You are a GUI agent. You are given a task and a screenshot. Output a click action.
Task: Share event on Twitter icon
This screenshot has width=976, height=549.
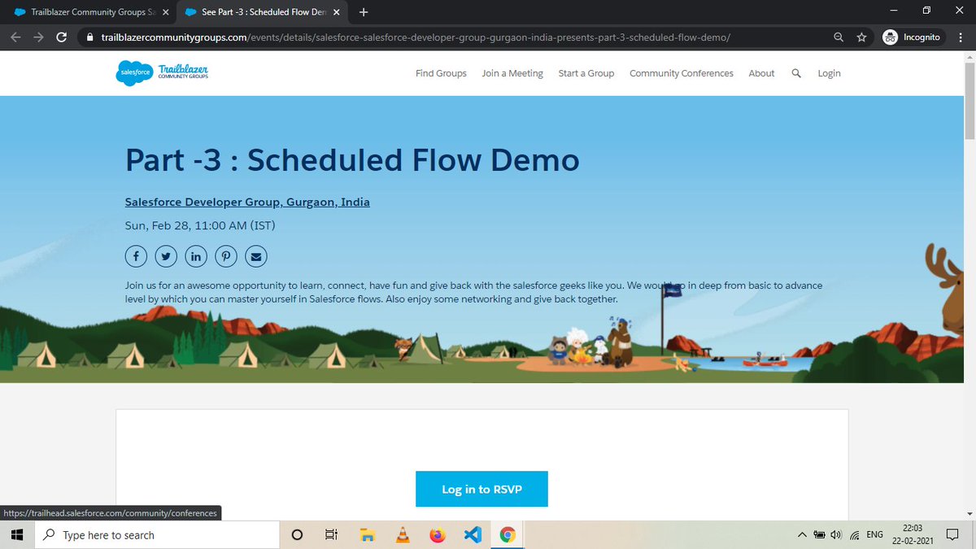tap(166, 256)
